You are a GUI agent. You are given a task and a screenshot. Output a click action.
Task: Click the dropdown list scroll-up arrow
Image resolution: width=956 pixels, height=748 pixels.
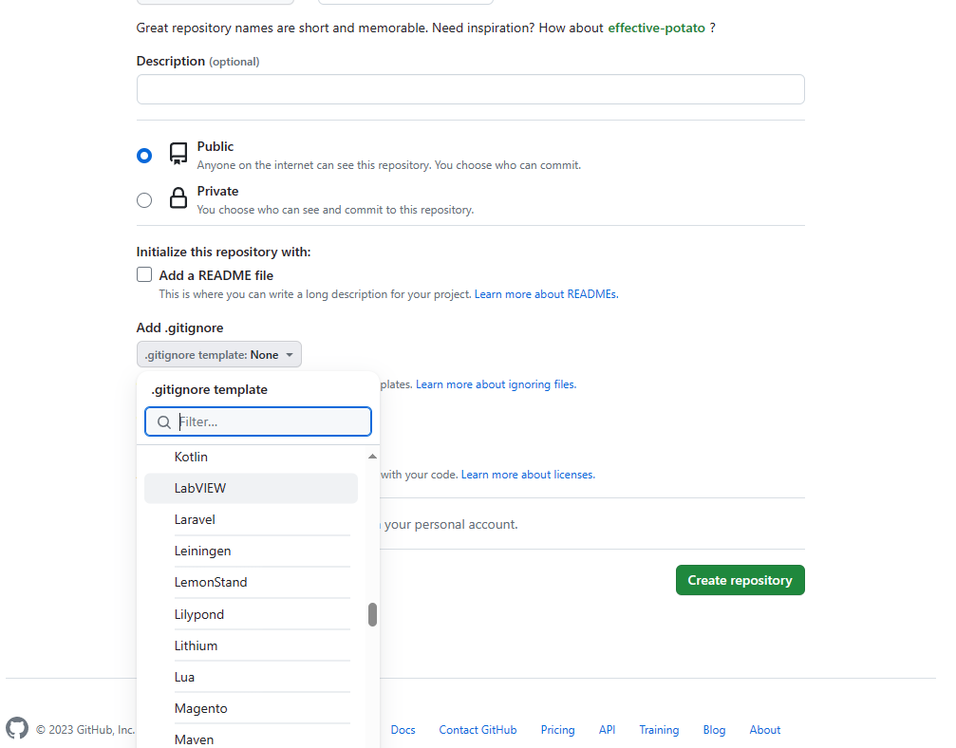tap(372, 457)
